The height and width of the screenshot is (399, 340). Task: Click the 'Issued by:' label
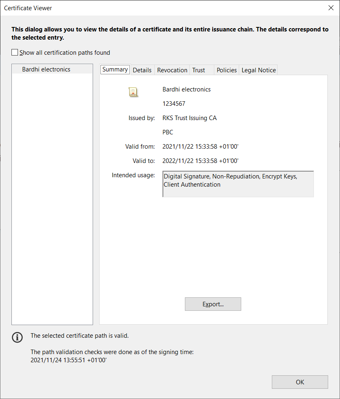[x=142, y=118]
